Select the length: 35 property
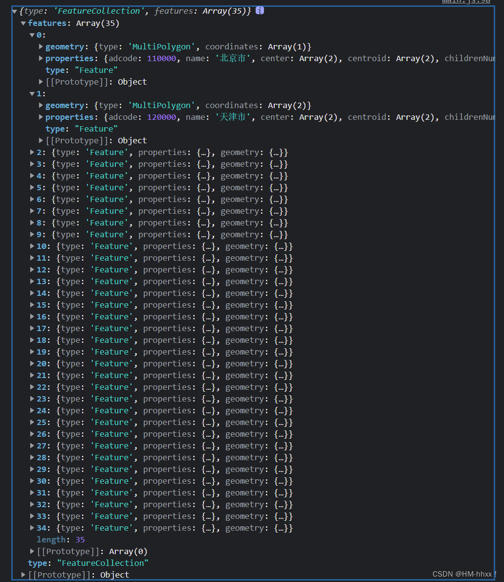Image resolution: width=504 pixels, height=582 pixels. coord(61,539)
